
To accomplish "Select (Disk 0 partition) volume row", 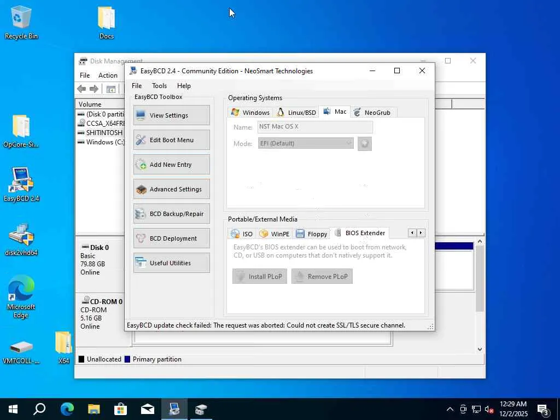I will tap(101, 114).
